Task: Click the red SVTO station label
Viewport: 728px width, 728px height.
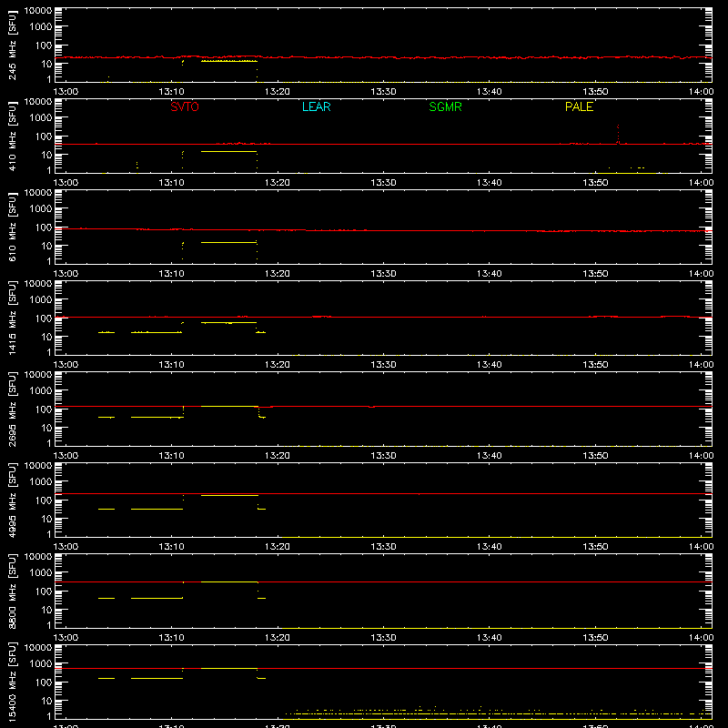Action: [185, 106]
